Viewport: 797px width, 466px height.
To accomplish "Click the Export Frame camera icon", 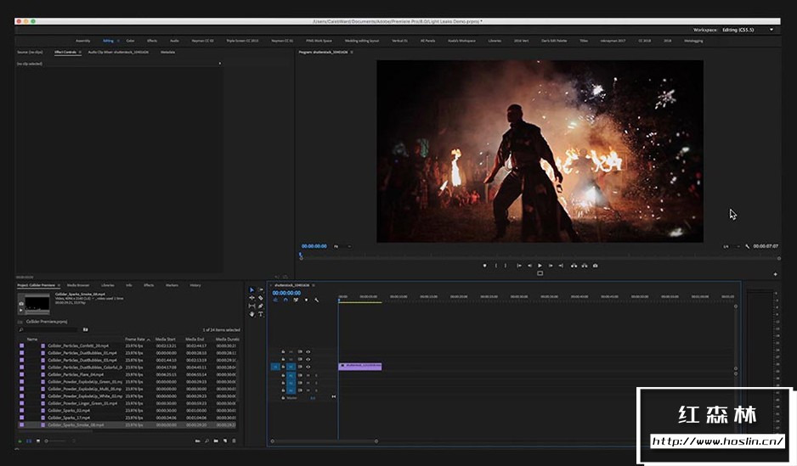I will click(595, 266).
